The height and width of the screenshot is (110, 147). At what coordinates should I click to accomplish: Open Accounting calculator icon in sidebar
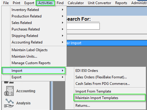(x=9, y=91)
